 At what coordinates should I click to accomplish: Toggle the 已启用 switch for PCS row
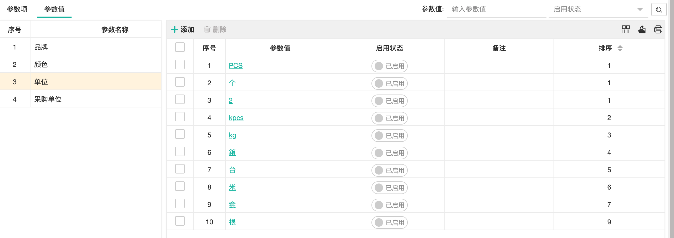pos(389,66)
